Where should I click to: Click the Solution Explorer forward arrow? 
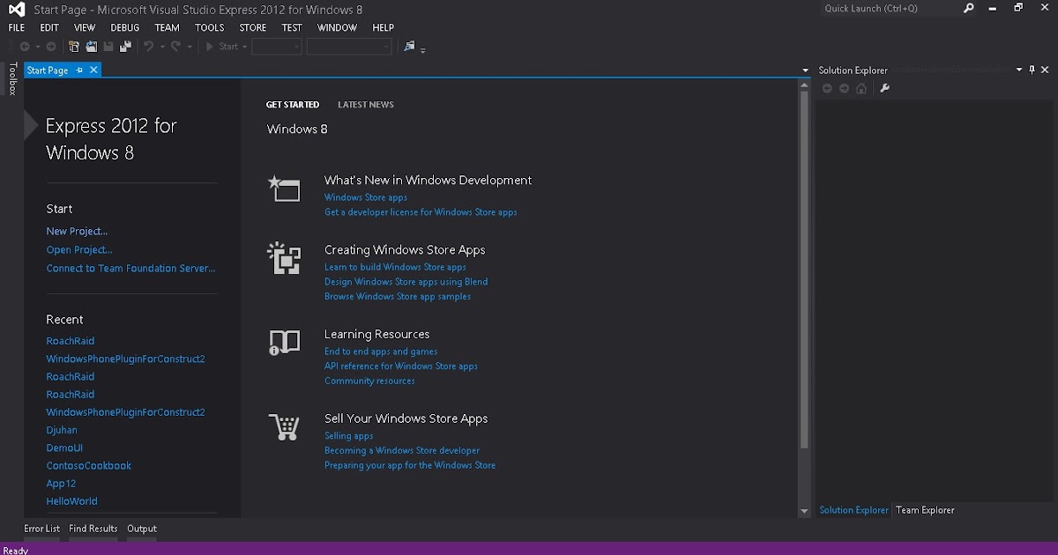[x=844, y=88]
